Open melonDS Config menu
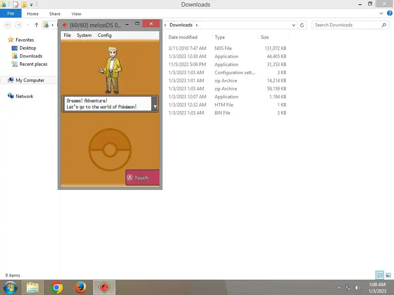Screen dimensions: 394x295 (105, 35)
